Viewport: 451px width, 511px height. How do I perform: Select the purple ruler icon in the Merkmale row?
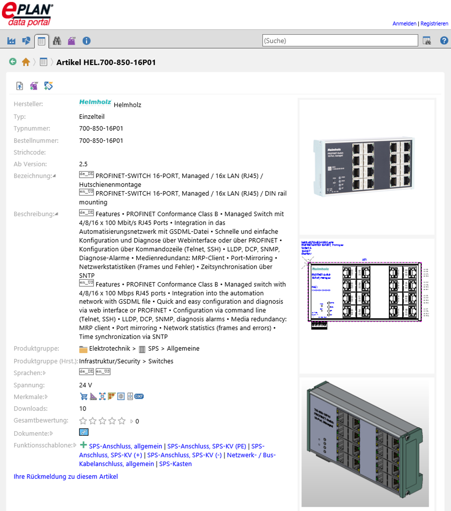[93, 396]
